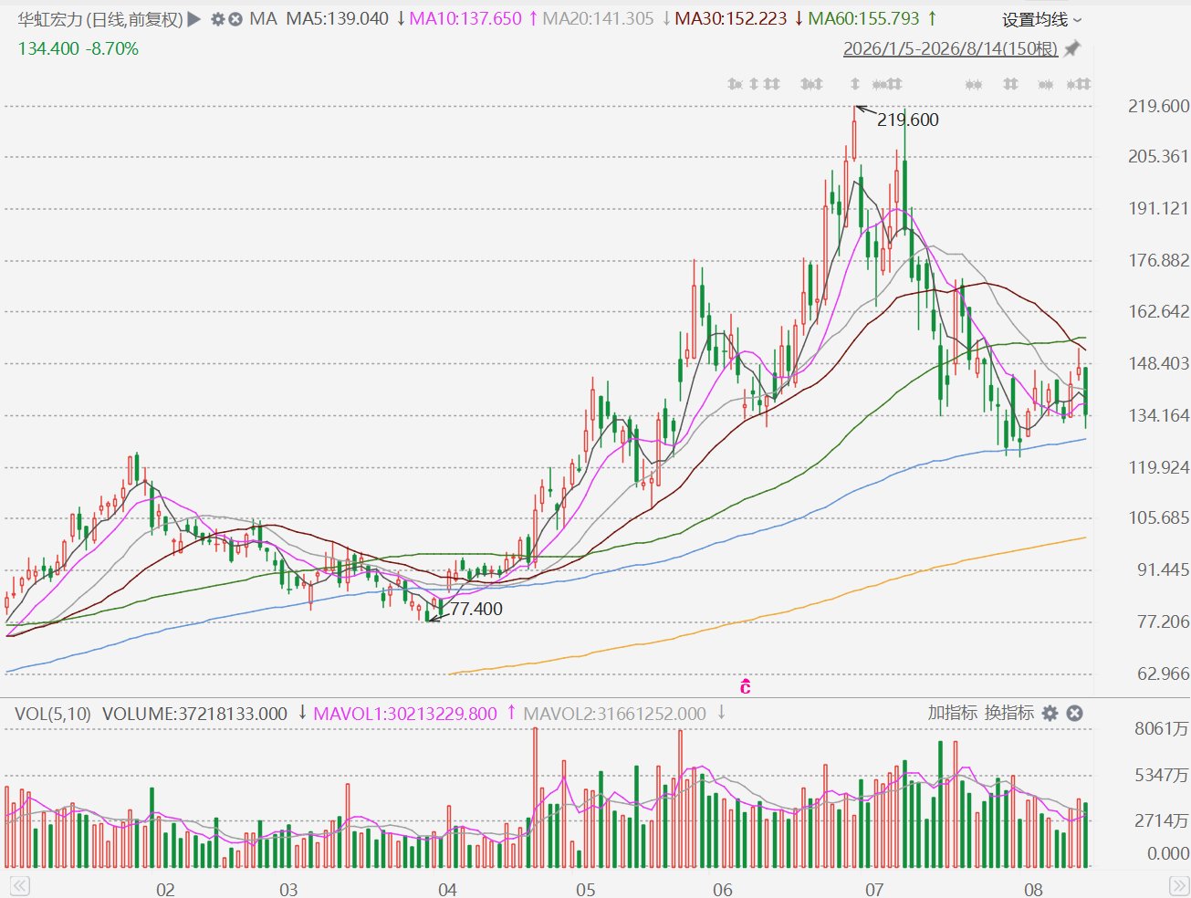
Task: Click the 07 month label on the time axis
Action: [x=874, y=889]
